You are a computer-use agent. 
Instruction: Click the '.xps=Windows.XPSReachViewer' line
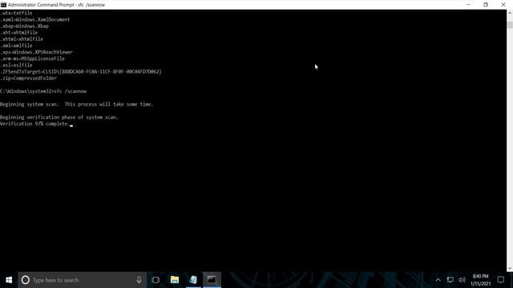(x=36, y=52)
